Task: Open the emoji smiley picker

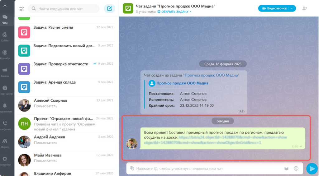Action: tap(296, 169)
